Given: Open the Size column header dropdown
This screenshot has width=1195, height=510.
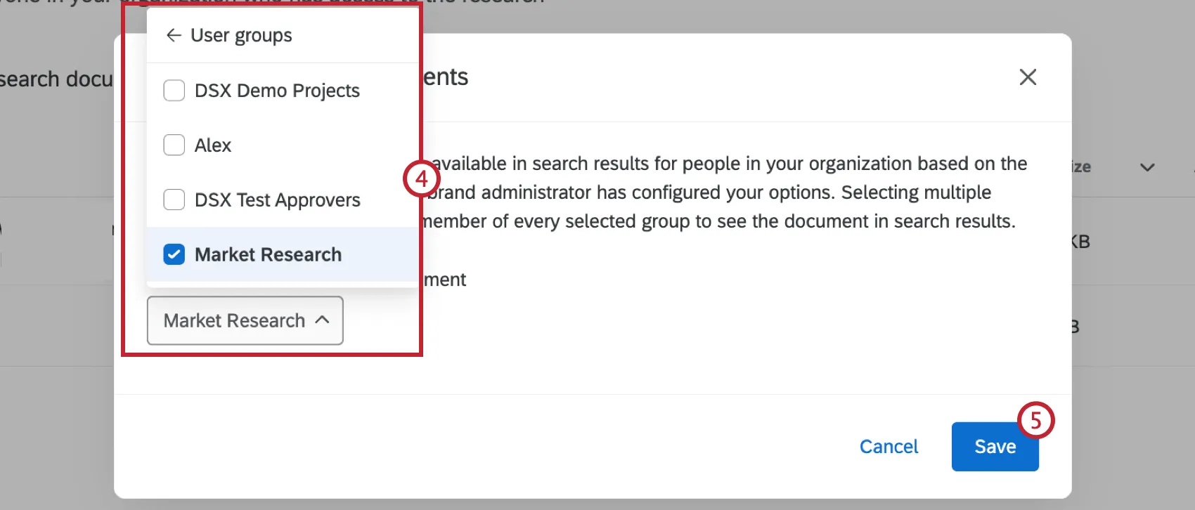Looking at the screenshot, I should point(1147,167).
